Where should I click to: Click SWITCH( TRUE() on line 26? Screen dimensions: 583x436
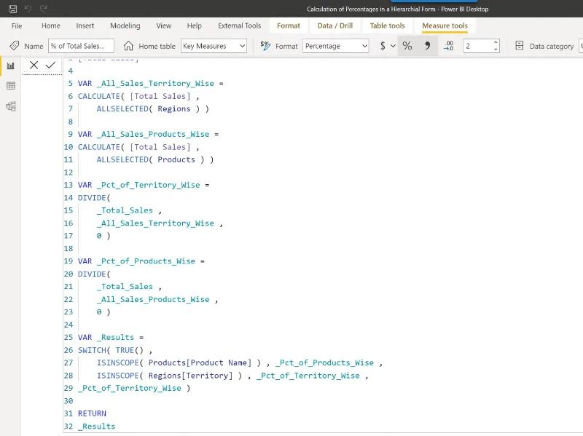[x=111, y=350]
